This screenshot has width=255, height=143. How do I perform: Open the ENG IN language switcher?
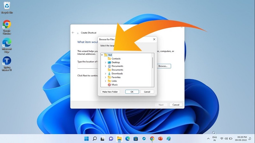coord(215,139)
